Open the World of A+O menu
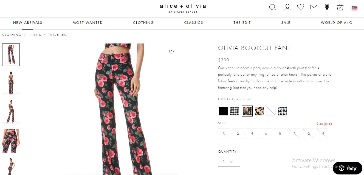The image size is (364, 175). 337,23
